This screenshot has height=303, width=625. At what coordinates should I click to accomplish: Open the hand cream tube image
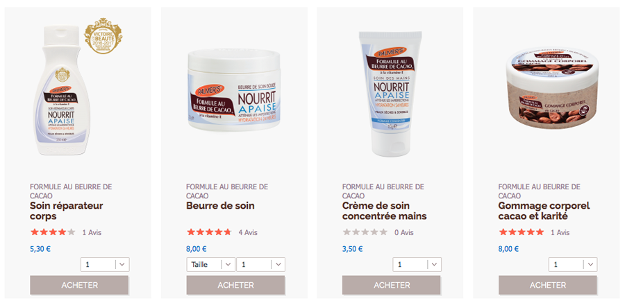pyautogui.click(x=390, y=94)
